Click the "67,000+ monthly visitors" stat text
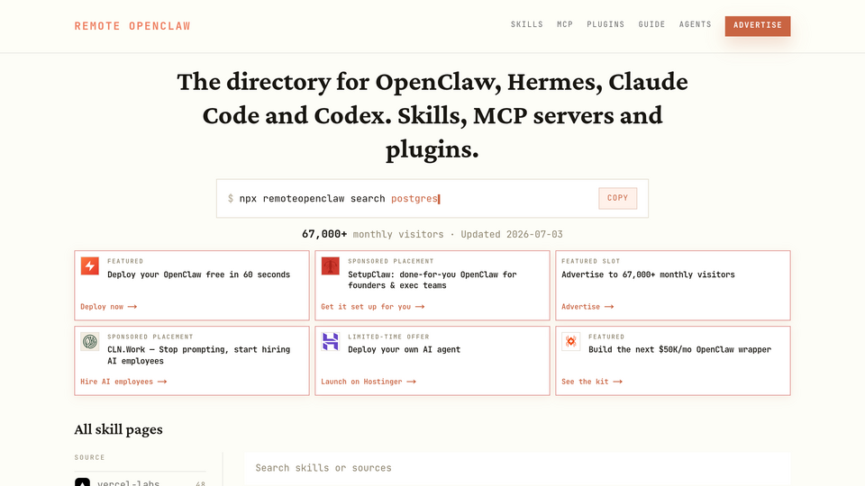Image resolution: width=865 pixels, height=486 pixels. click(372, 234)
